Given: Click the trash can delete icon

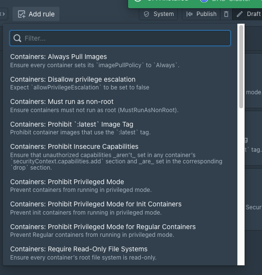Looking at the screenshot, I should click(226, 14).
